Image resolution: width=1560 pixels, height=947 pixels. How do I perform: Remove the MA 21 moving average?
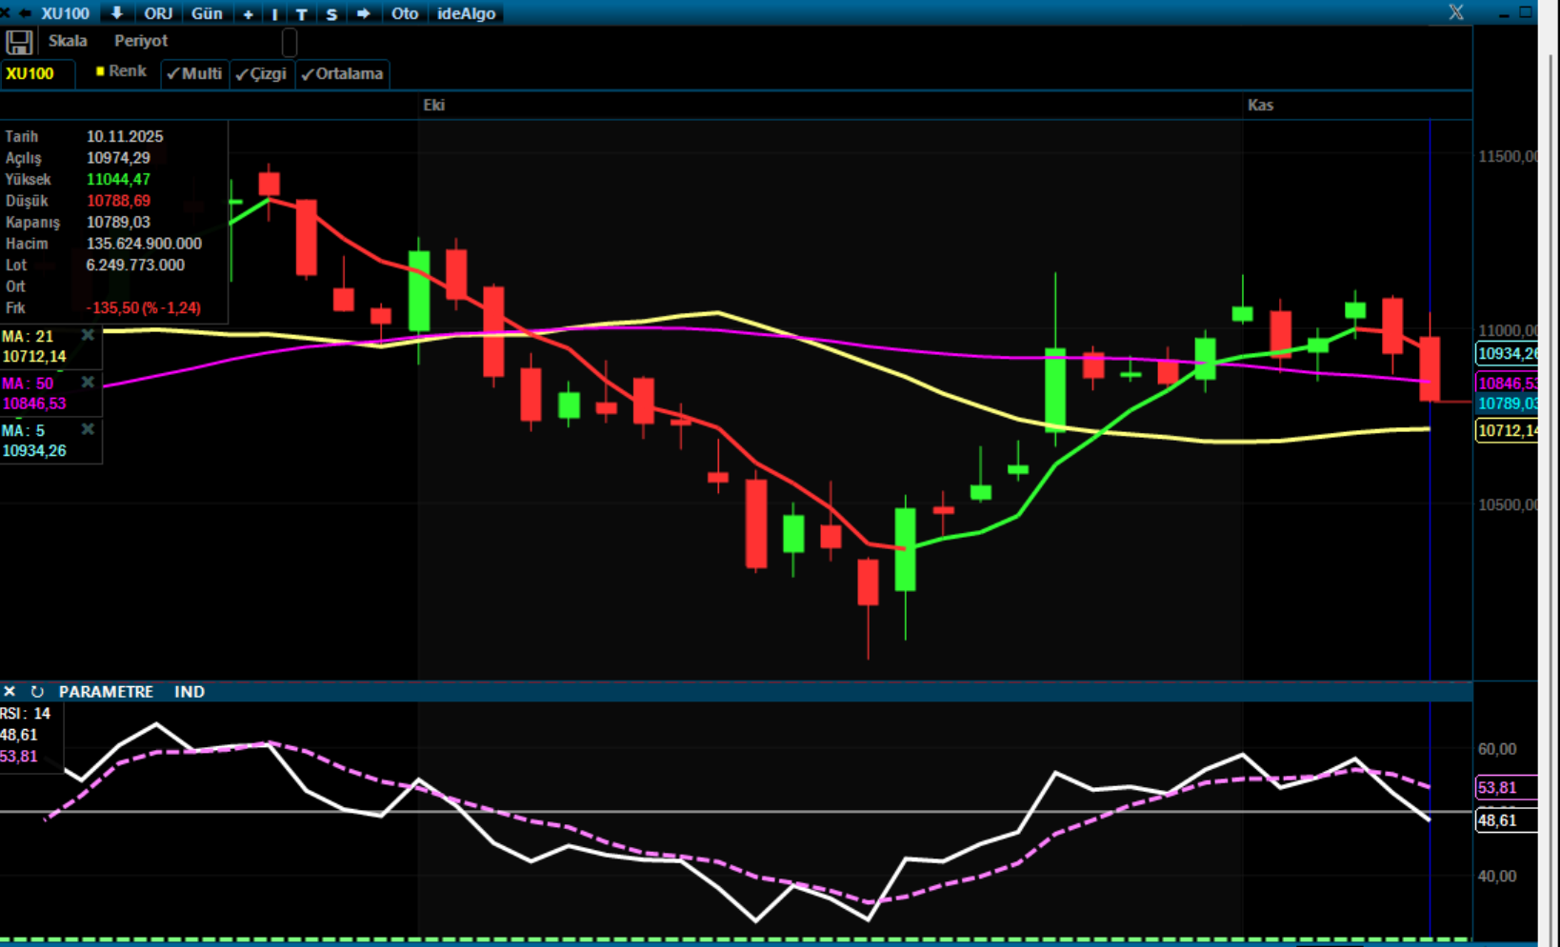pos(88,335)
